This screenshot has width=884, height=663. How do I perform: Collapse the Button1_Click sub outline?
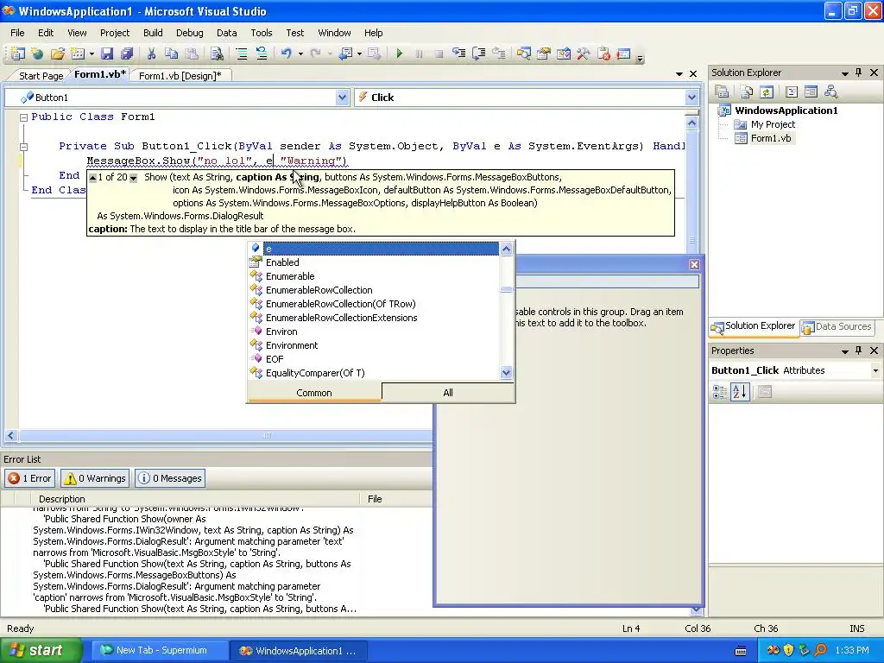23,147
